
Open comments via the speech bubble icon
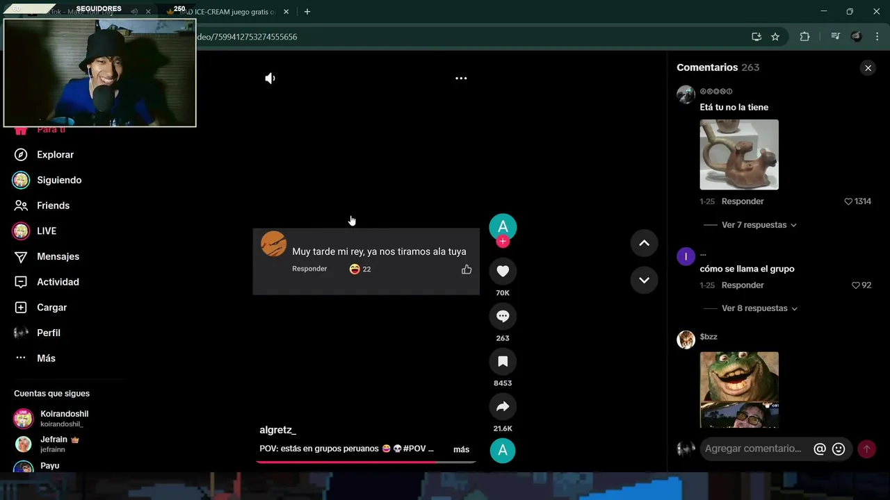tap(503, 316)
